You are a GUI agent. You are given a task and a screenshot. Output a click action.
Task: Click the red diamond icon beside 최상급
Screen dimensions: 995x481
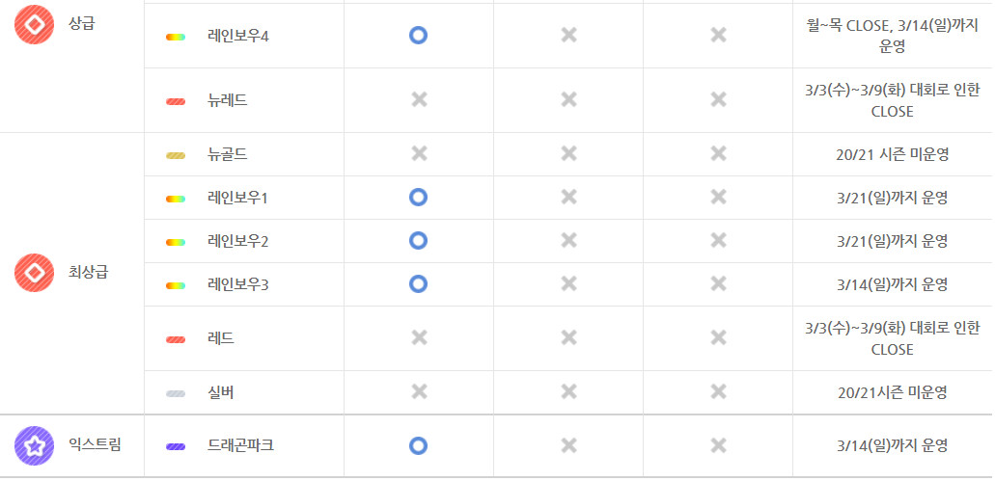tap(35, 273)
